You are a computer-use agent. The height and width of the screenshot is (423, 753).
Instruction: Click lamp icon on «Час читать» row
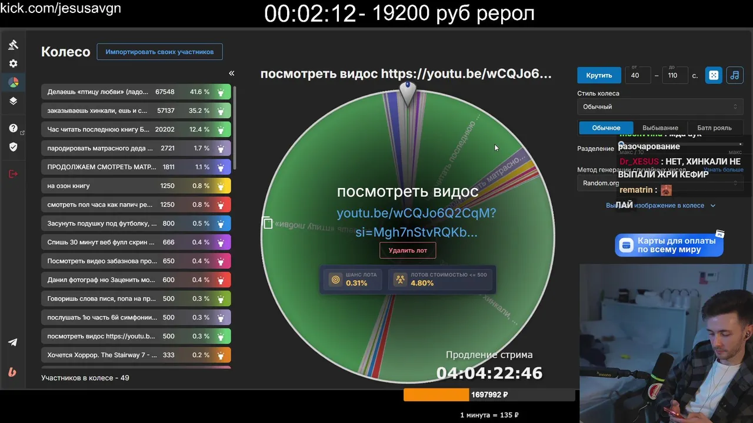click(221, 129)
